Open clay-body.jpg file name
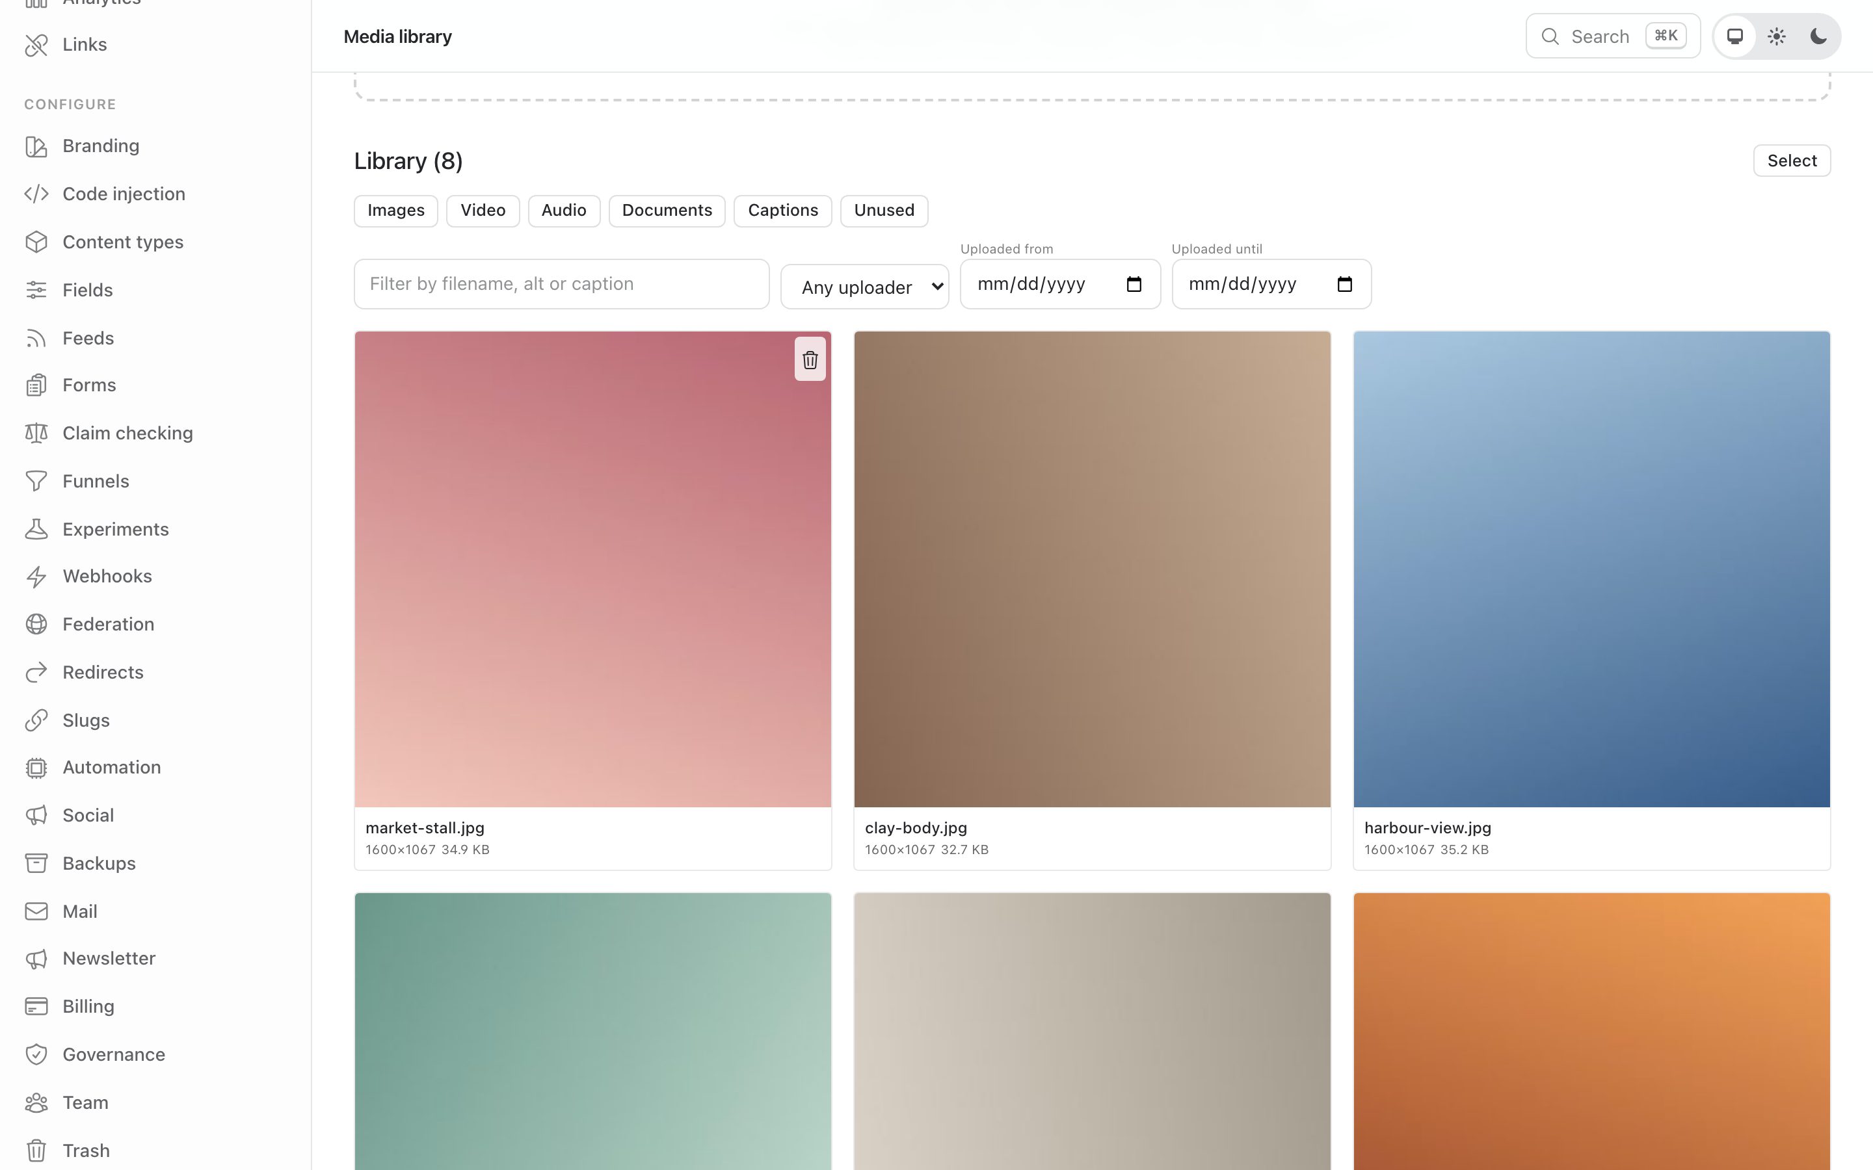The width and height of the screenshot is (1873, 1170). point(916,828)
